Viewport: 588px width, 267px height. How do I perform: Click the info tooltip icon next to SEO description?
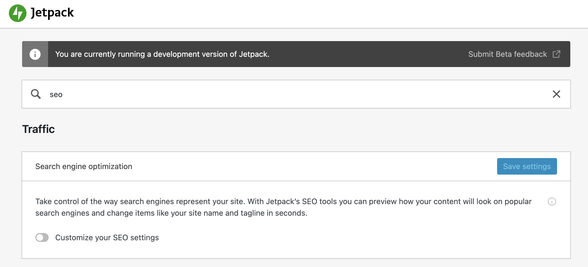tap(552, 202)
